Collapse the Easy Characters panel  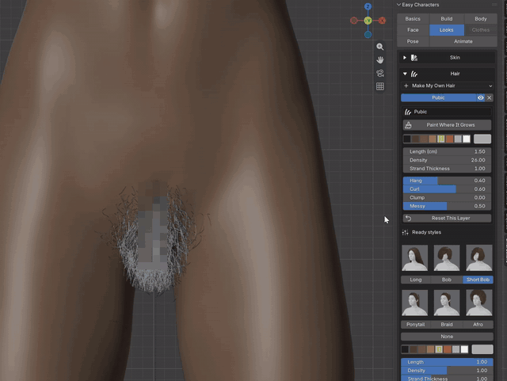[x=398, y=5]
